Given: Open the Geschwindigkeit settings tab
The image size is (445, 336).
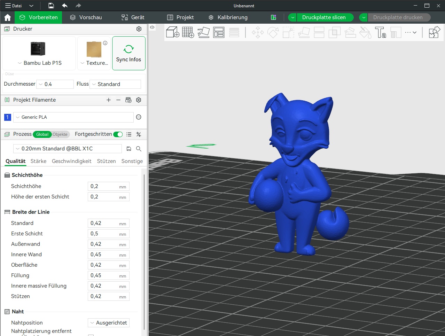Looking at the screenshot, I should [71, 161].
